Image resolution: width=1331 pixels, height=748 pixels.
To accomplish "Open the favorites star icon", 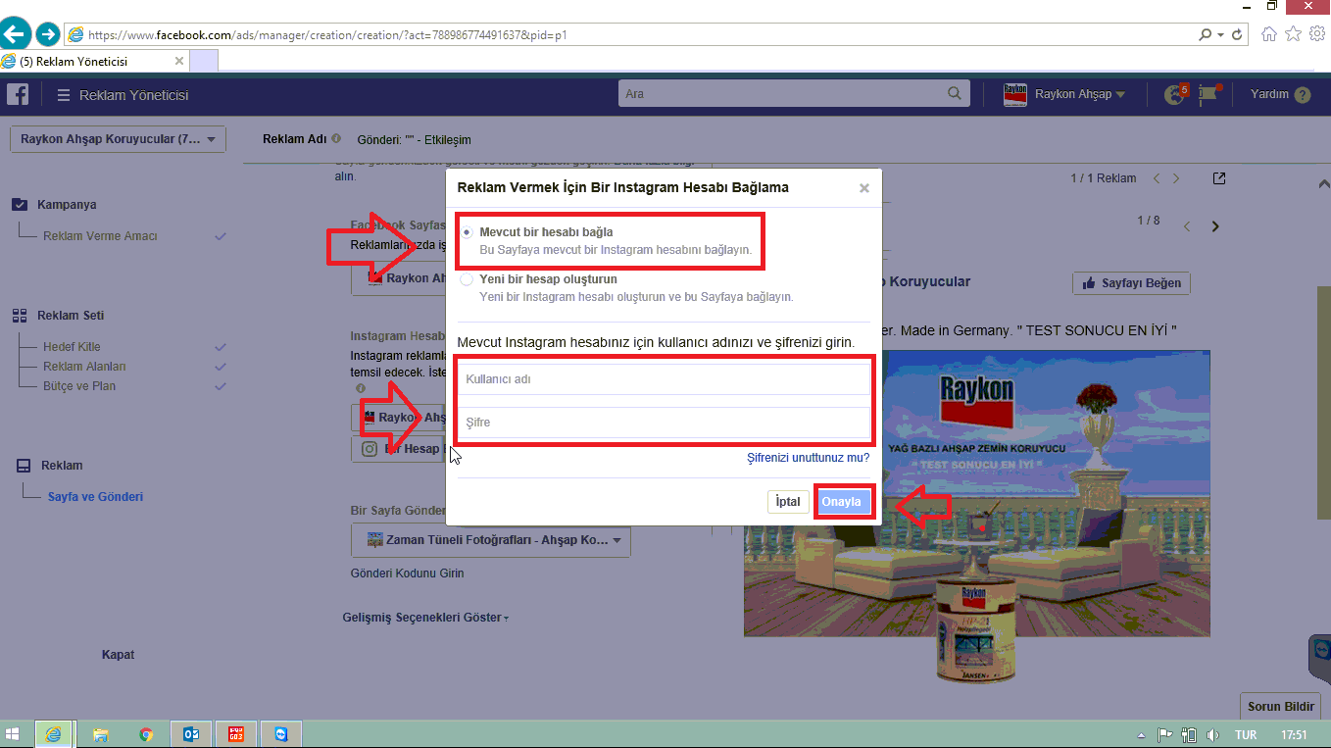I will pos(1294,34).
